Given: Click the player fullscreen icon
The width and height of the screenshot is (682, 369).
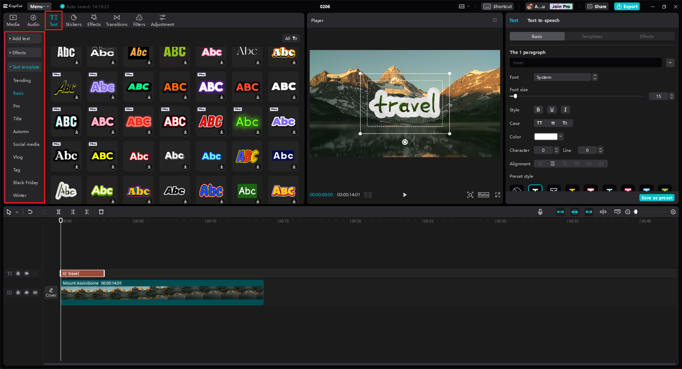Looking at the screenshot, I should coord(498,195).
